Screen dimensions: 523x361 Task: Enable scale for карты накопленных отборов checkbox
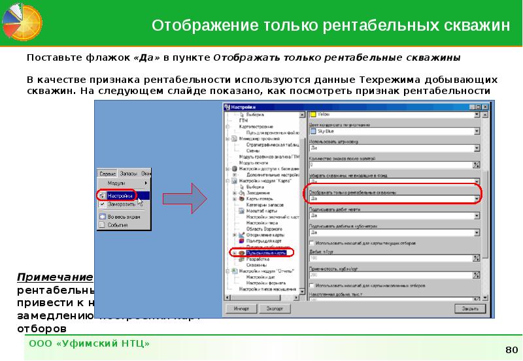coord(312,286)
